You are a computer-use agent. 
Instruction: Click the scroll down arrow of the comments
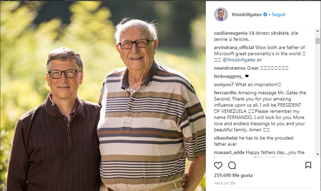click(x=318, y=154)
